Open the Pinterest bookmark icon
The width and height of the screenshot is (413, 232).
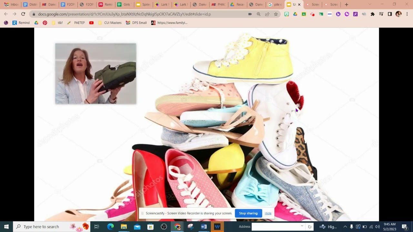pos(45,23)
